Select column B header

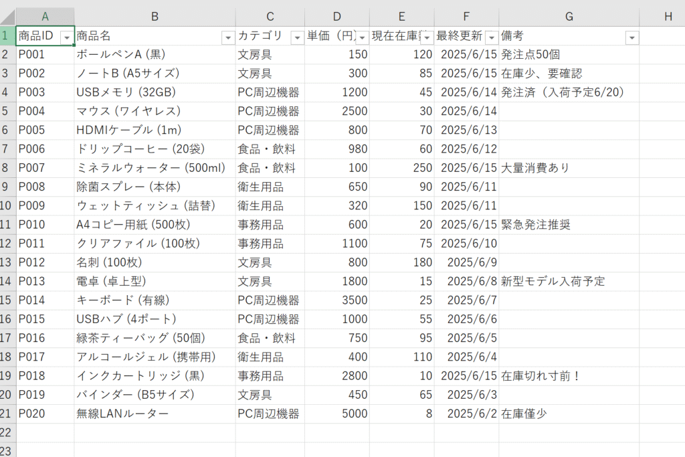tap(155, 17)
